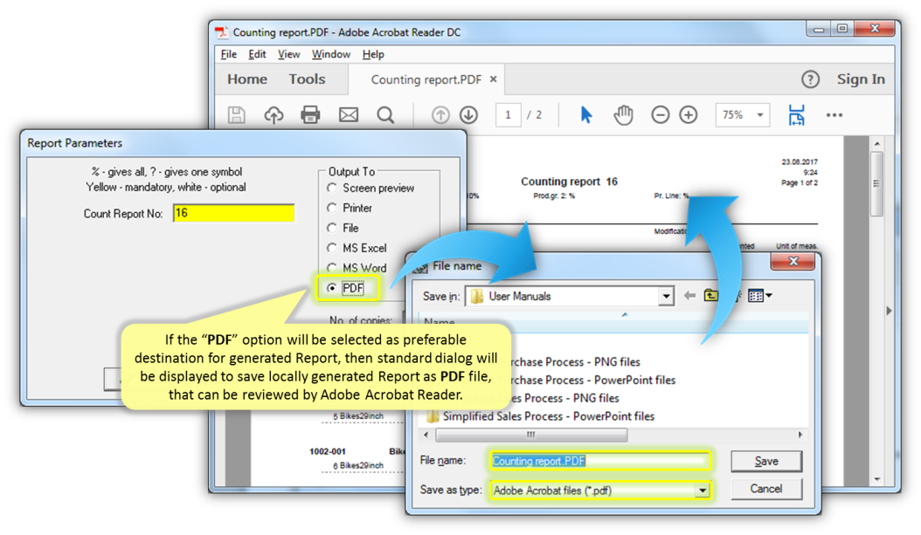Switch to the Tools tab

307,79
